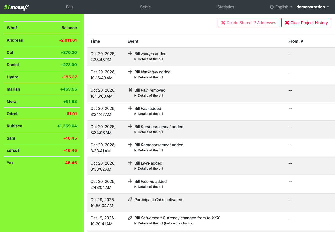Switch to the Statistics tab

tap(226, 7)
